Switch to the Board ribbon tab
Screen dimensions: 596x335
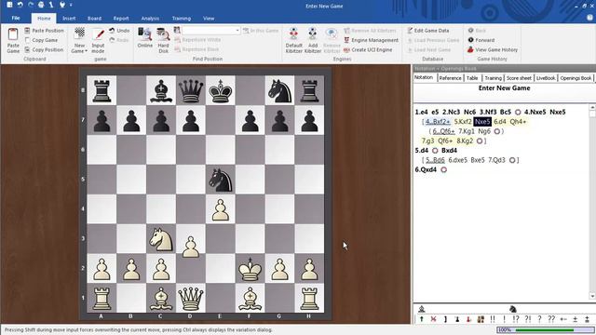point(94,19)
